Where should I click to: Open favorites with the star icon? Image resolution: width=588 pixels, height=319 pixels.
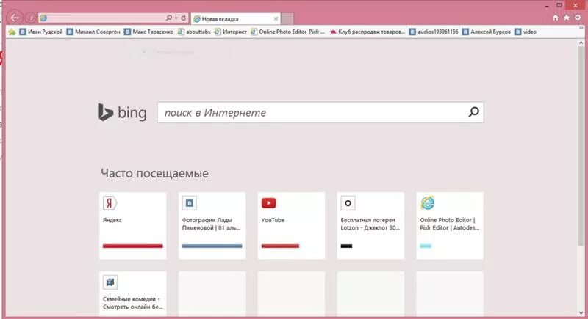point(567,18)
